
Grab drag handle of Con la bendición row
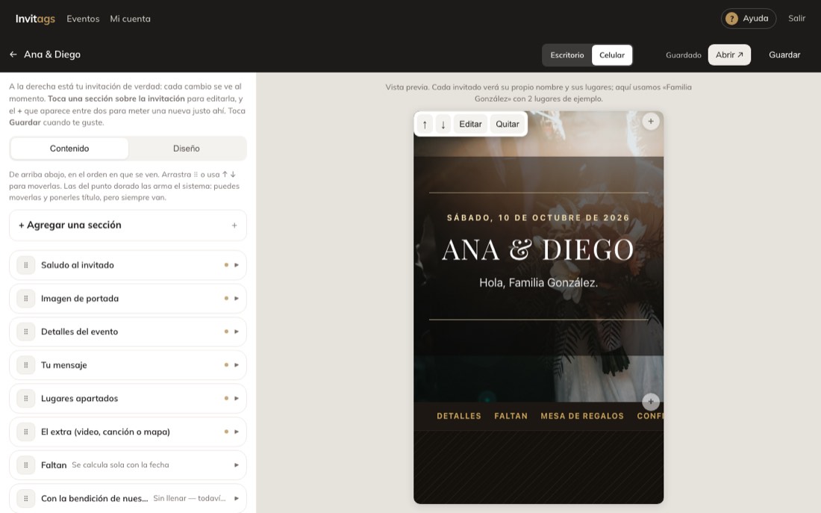click(x=25, y=498)
